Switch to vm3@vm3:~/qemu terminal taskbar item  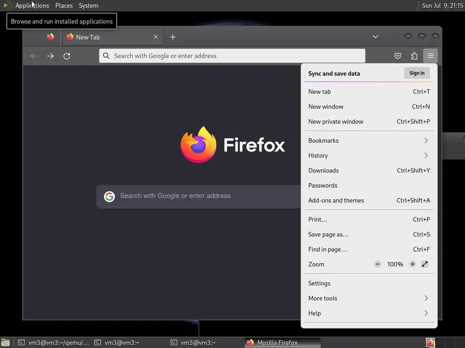click(54, 343)
